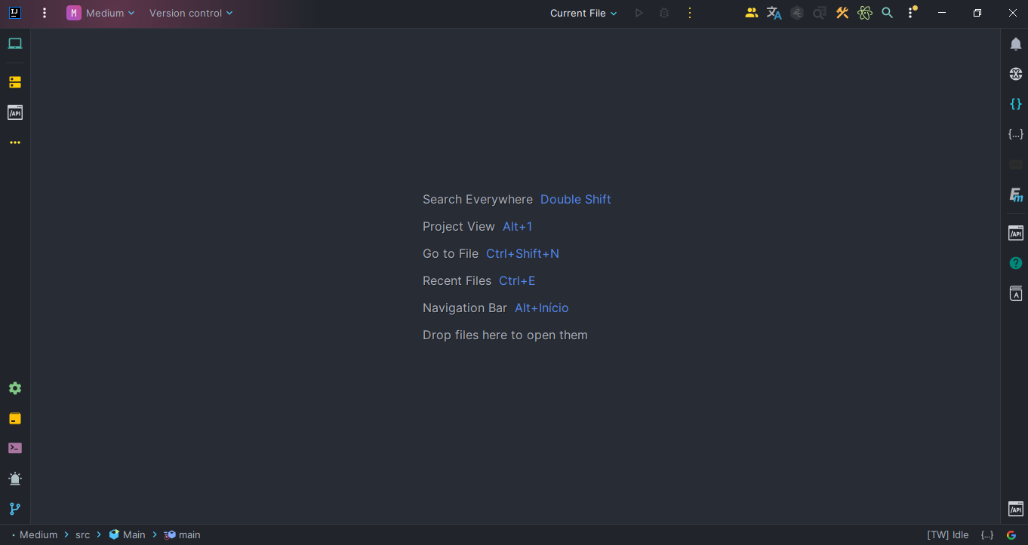Click the 'Drop files here to open them' text

click(x=505, y=335)
